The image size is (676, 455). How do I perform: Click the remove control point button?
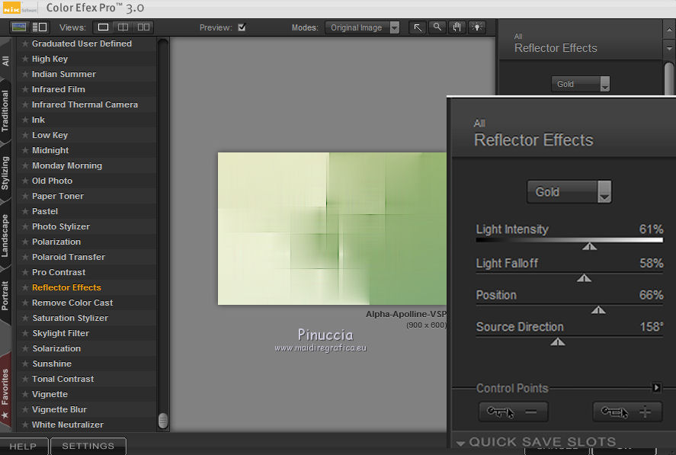click(x=513, y=412)
